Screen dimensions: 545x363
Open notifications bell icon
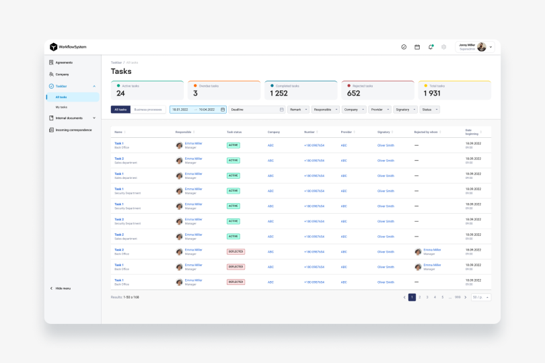[x=431, y=47]
